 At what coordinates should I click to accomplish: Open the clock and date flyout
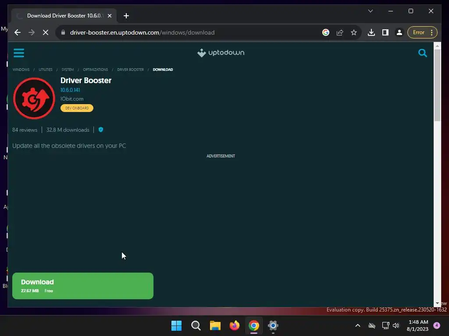tap(418, 325)
